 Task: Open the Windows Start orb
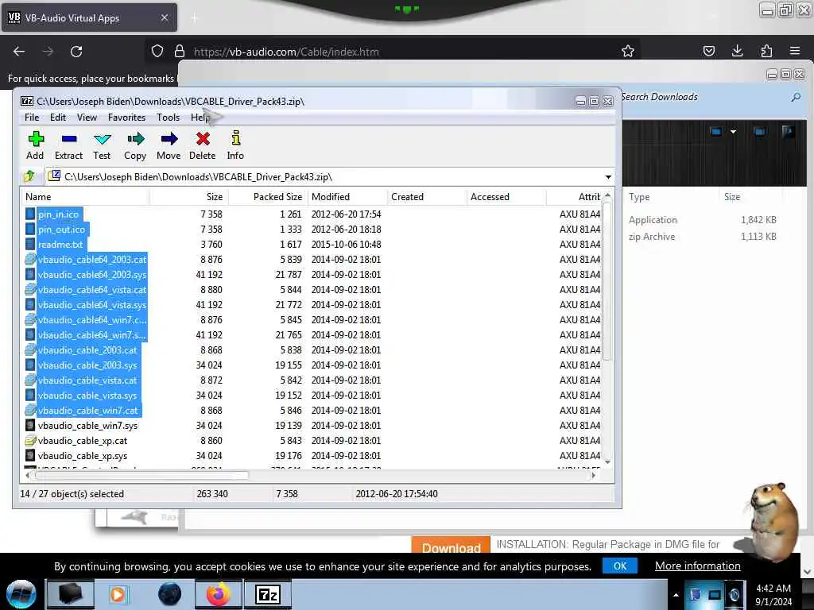[x=21, y=594]
